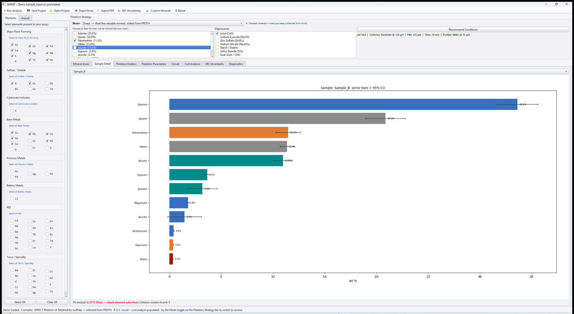Click the Run Analysis play icon
This screenshot has height=314, width=574.
[5, 11]
